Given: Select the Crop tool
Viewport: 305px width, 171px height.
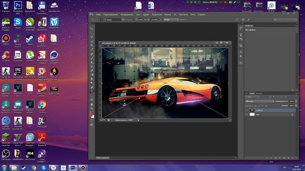Looking at the screenshot, I should point(92,45).
